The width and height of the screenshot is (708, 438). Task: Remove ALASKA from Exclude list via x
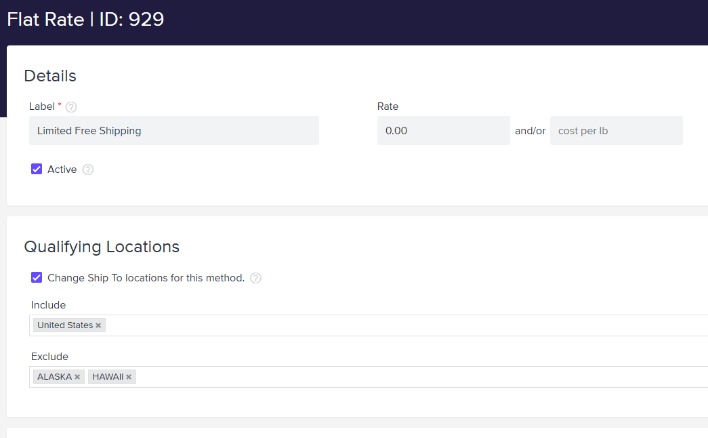(77, 377)
